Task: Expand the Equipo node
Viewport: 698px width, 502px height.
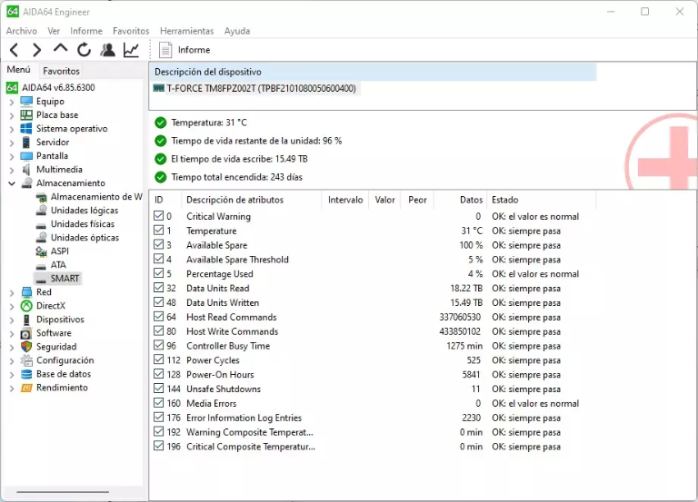Action: point(12,103)
